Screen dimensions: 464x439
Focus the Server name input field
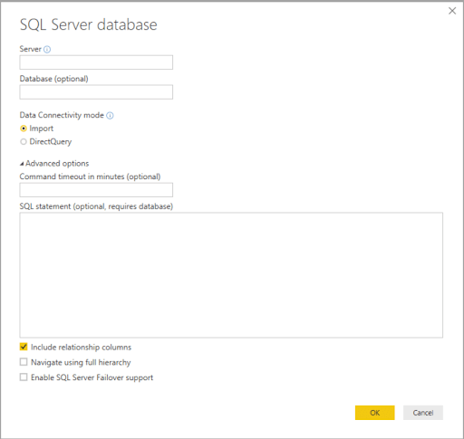(96, 62)
